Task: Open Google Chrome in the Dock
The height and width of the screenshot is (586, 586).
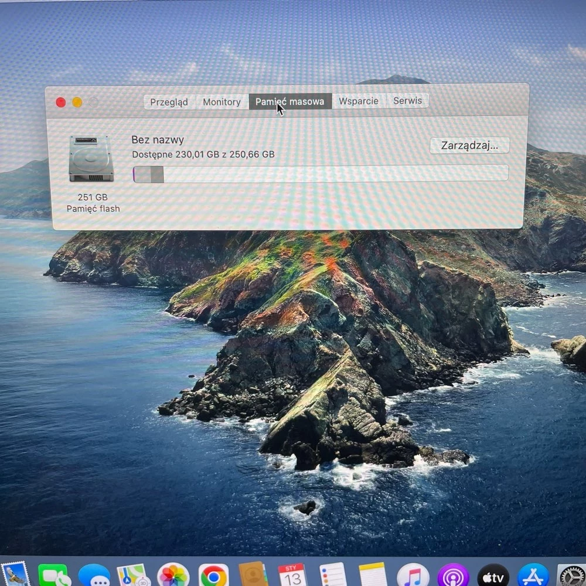Action: (x=213, y=575)
